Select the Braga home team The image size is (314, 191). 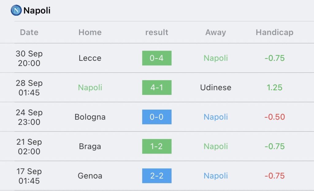90,146
